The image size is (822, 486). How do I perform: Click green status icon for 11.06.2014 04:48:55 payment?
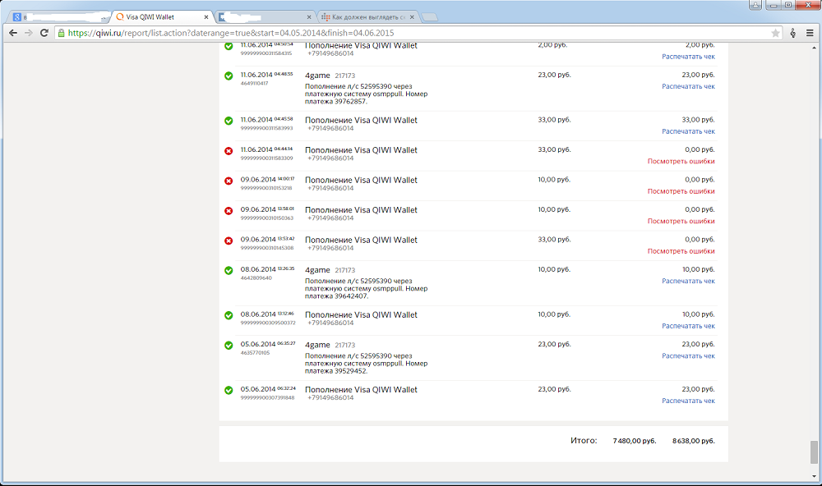click(229, 76)
